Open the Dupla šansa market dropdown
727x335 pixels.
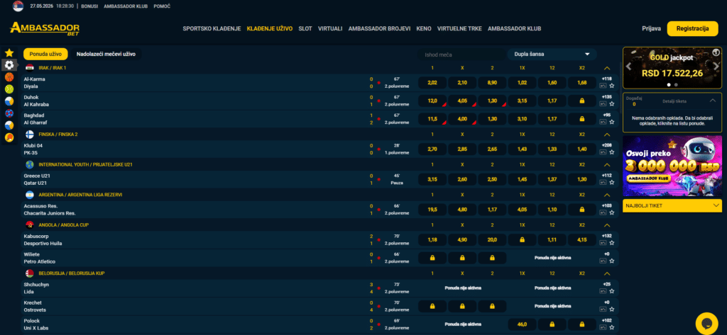552,54
